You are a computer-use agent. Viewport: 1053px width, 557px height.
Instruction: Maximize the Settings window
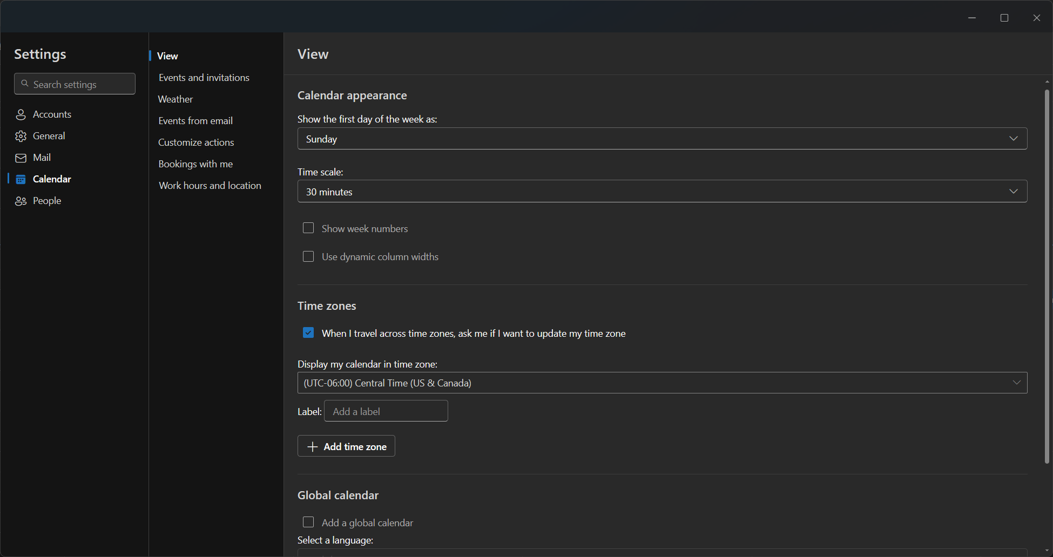pyautogui.click(x=1004, y=18)
